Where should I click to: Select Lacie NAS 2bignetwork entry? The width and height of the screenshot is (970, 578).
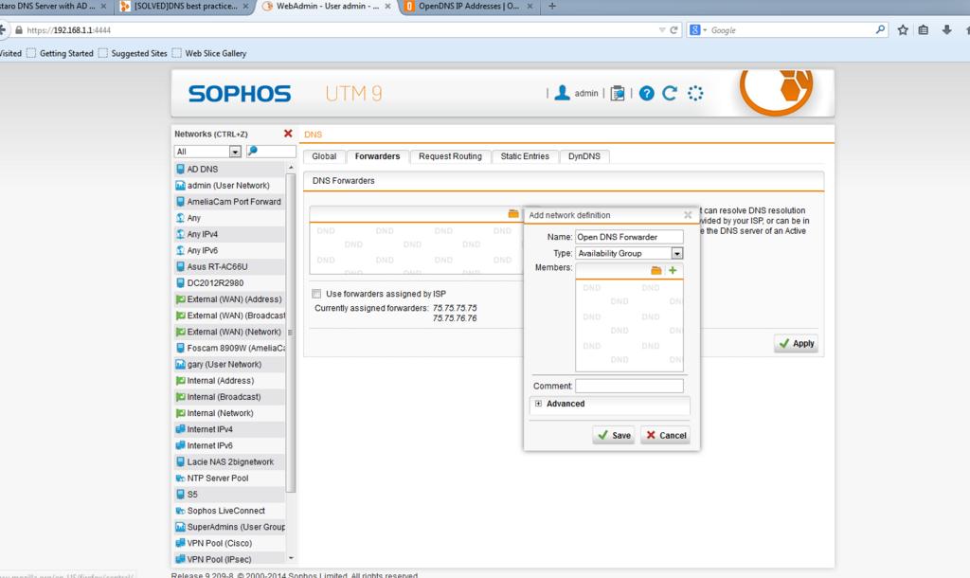(x=229, y=461)
